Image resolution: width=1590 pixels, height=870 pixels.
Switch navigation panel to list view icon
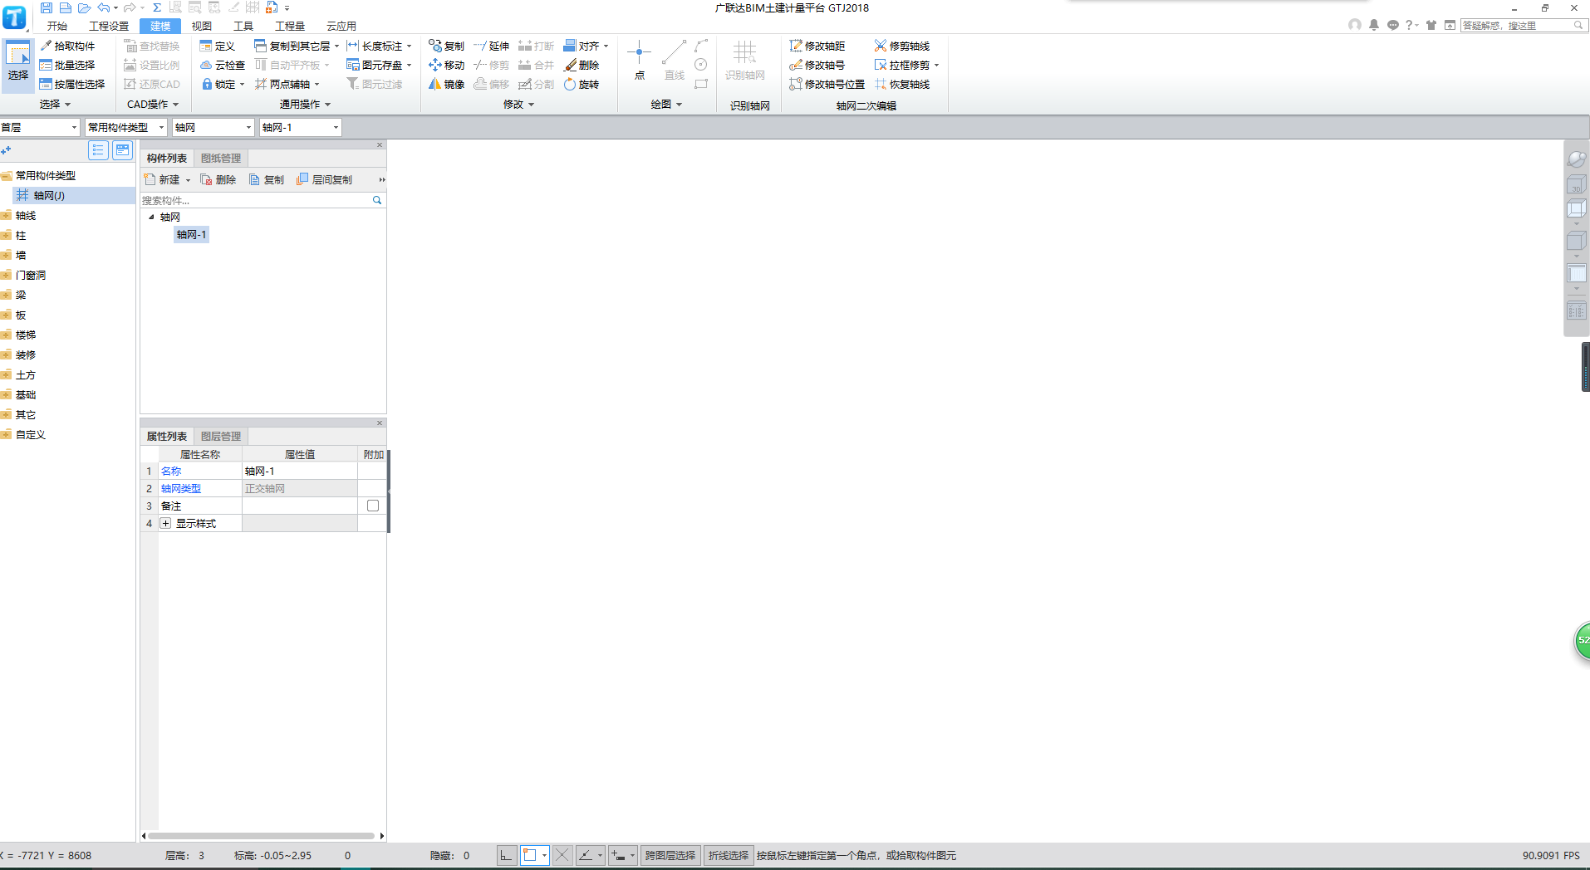[98, 150]
